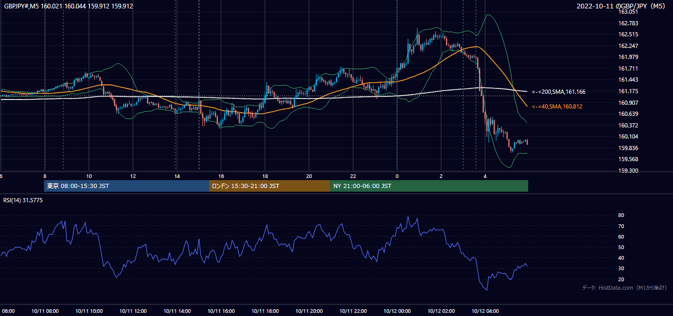Click the 10/11 18:00 bottom time label
The width and height of the screenshot is (673, 316).
tap(265, 311)
